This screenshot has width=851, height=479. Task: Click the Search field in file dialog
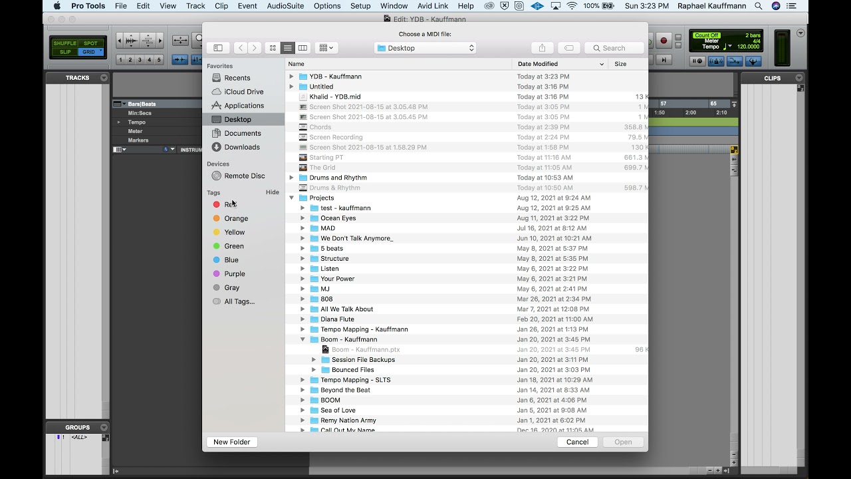614,48
